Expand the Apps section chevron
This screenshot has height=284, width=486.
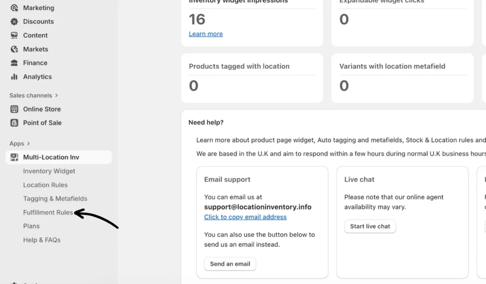(28, 144)
